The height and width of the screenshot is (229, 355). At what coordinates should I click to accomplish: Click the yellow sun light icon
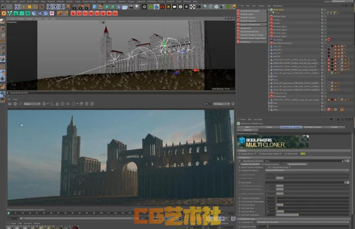pos(168,7)
